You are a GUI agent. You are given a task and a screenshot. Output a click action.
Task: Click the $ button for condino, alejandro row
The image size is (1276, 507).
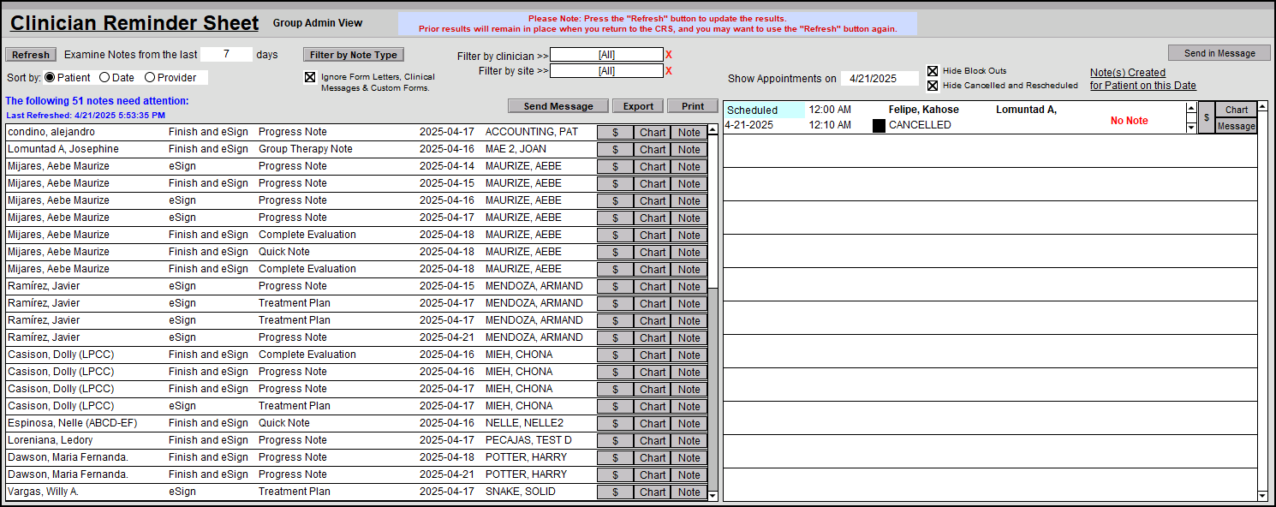click(x=615, y=133)
